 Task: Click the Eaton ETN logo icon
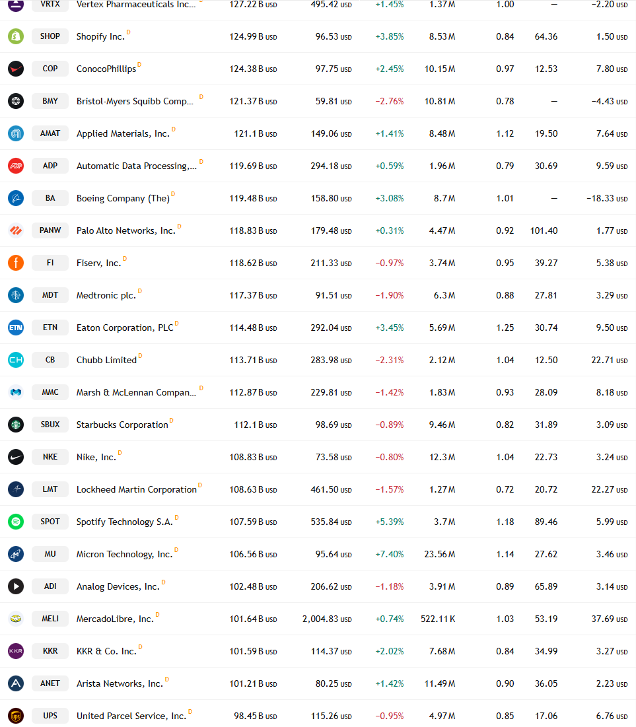[x=16, y=328]
